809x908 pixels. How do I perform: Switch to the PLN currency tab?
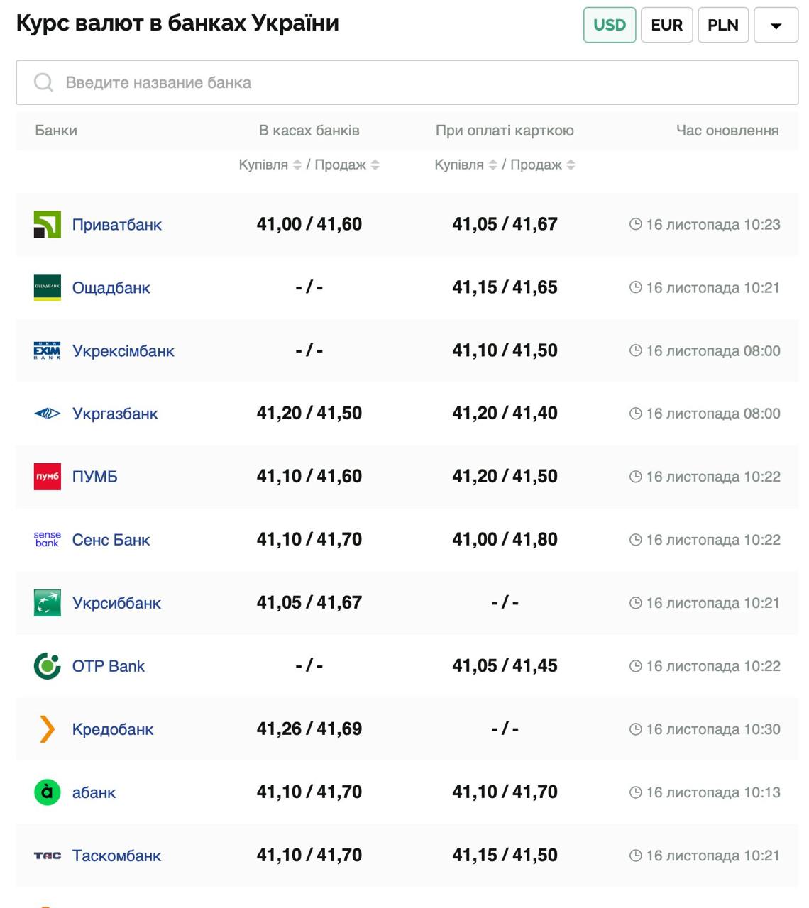(x=723, y=25)
